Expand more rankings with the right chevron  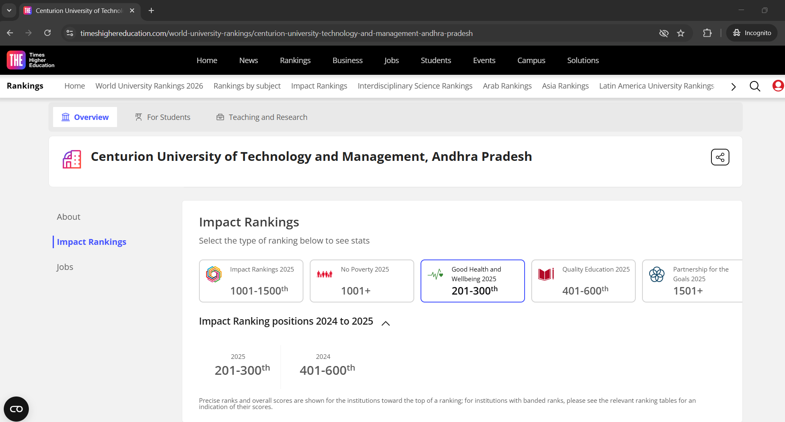coord(733,86)
